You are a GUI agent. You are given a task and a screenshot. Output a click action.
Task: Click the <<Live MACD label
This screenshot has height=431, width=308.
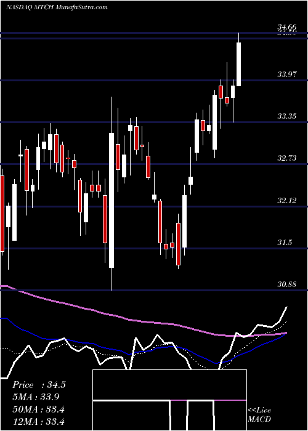[259, 415]
